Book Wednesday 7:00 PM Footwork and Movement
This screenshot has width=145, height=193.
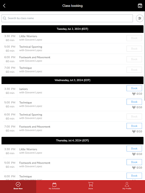134,126
